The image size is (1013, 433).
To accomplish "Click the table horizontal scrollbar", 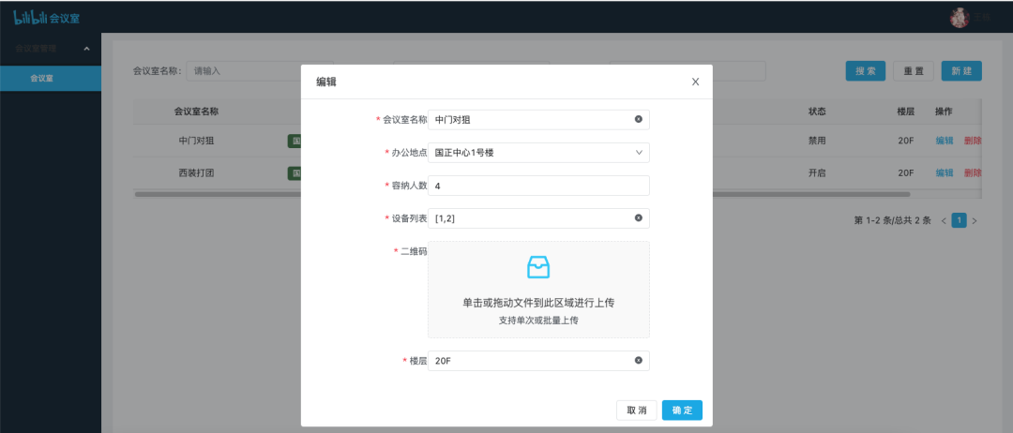I will (522, 194).
